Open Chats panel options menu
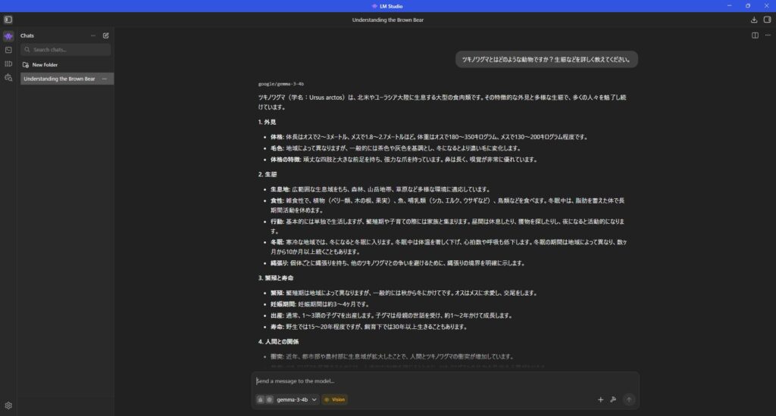Screen dimensions: 776x416 [93, 36]
